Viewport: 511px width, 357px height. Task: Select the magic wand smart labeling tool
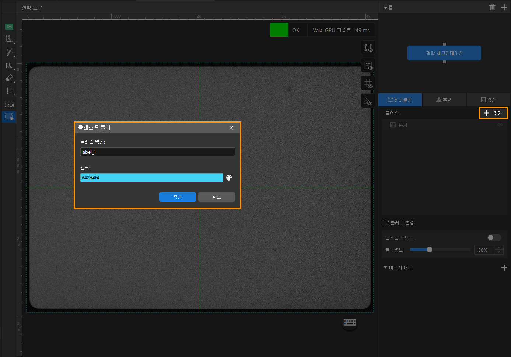(x=9, y=52)
